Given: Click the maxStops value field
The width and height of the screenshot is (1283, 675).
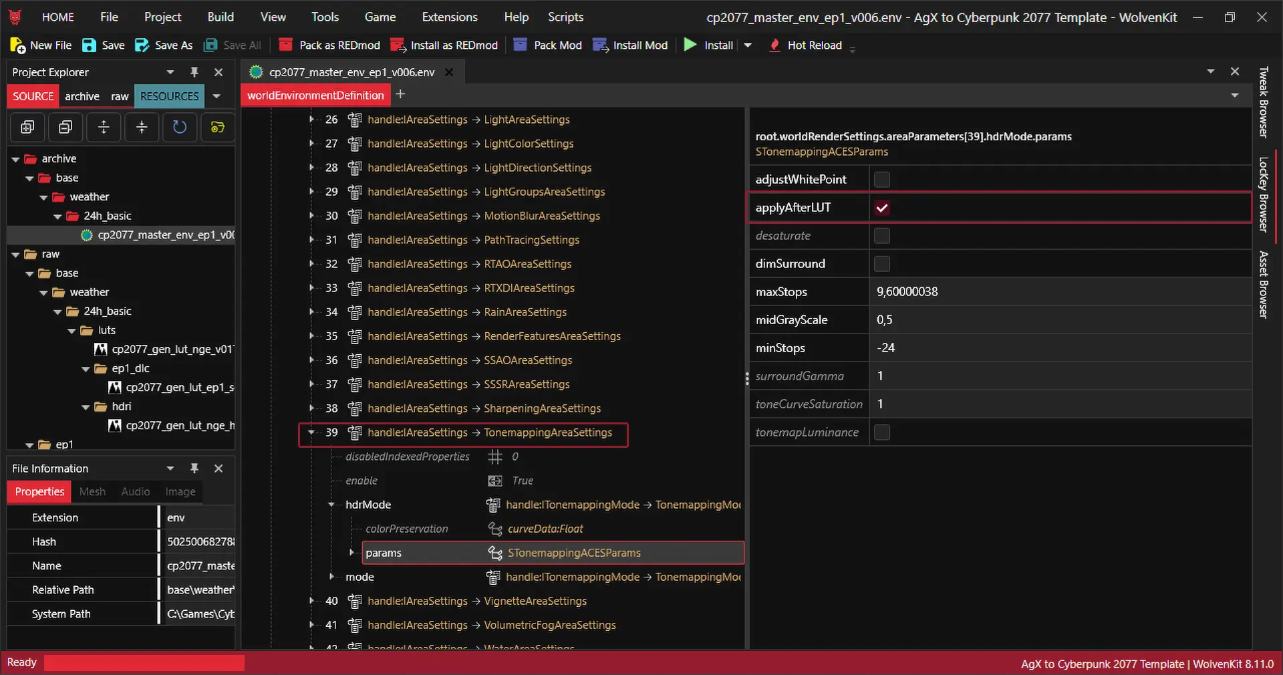Looking at the screenshot, I should [1060, 292].
